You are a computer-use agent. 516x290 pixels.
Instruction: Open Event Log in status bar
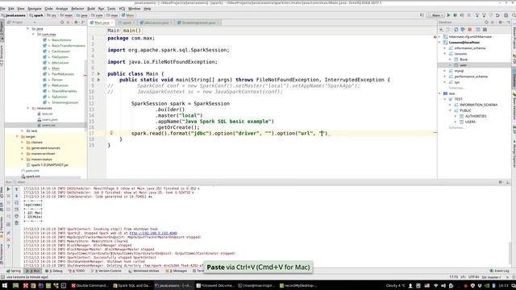coord(499,271)
